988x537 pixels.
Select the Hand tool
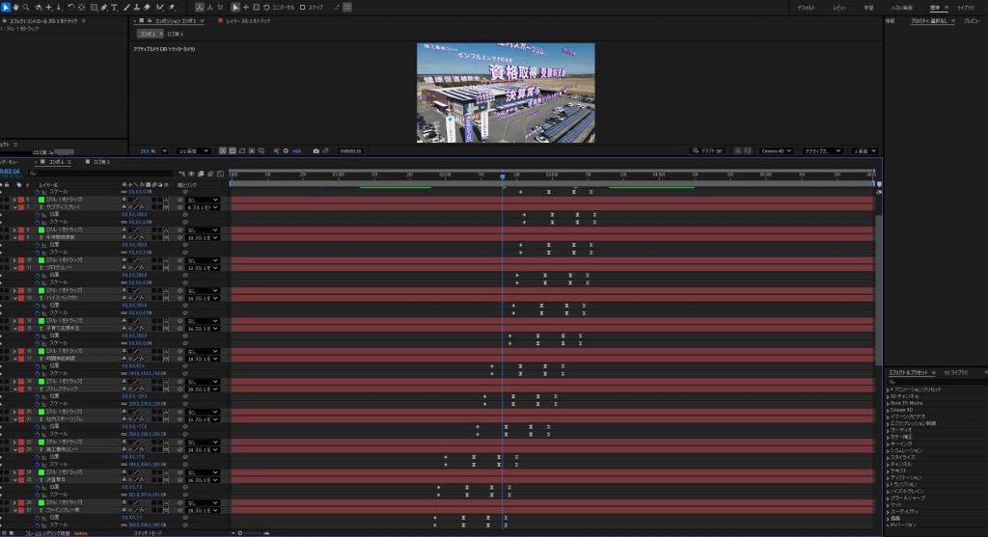[x=14, y=7]
